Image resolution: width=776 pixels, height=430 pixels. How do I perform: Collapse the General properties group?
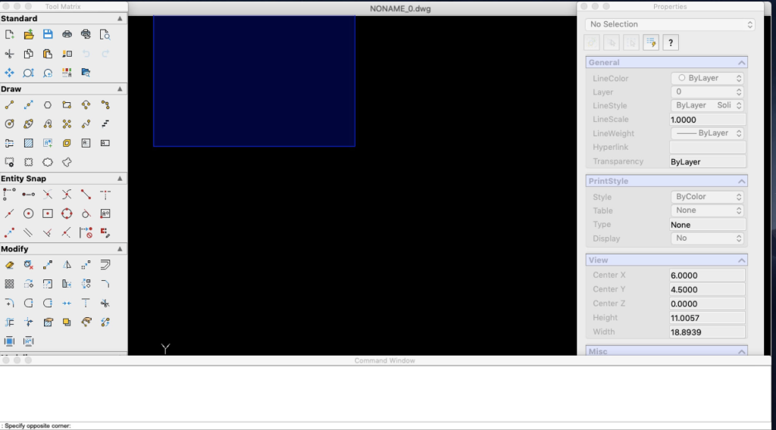coord(741,63)
